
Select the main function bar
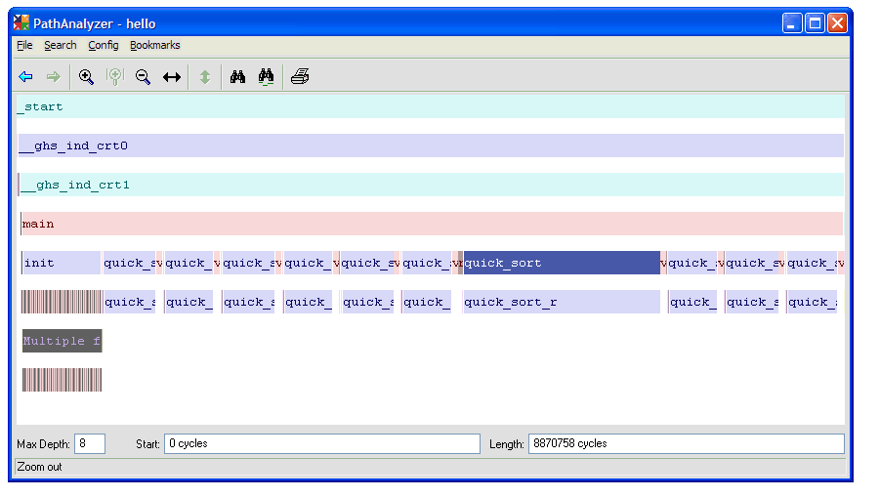pyautogui.click(x=430, y=224)
